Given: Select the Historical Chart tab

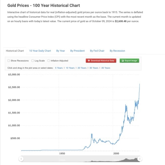Looking at the screenshot, I should (15, 51).
